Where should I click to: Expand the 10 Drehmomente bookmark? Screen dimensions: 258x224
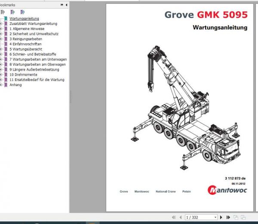click(1, 75)
